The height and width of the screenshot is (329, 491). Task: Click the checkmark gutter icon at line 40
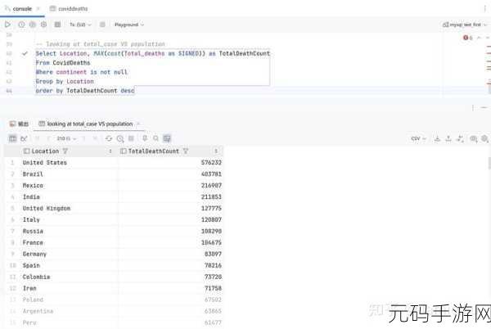pos(25,53)
